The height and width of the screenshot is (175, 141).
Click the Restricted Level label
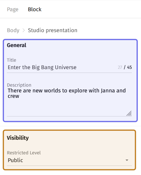pos(24,153)
